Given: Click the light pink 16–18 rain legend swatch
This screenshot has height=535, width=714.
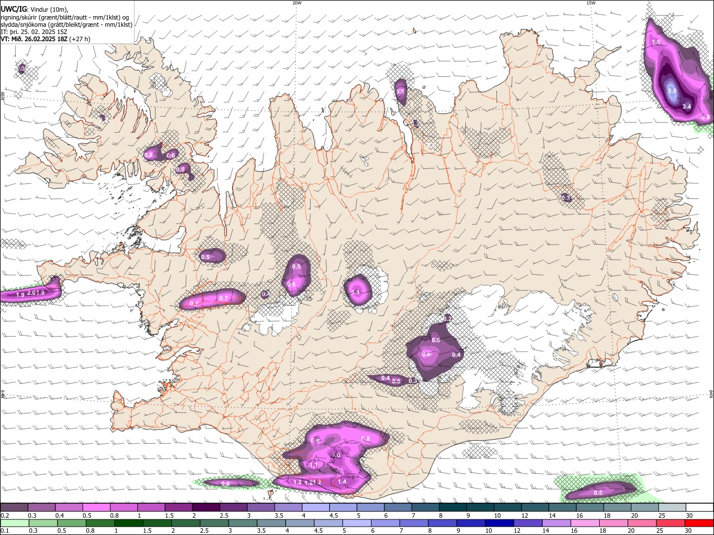Looking at the screenshot, I should [585, 523].
